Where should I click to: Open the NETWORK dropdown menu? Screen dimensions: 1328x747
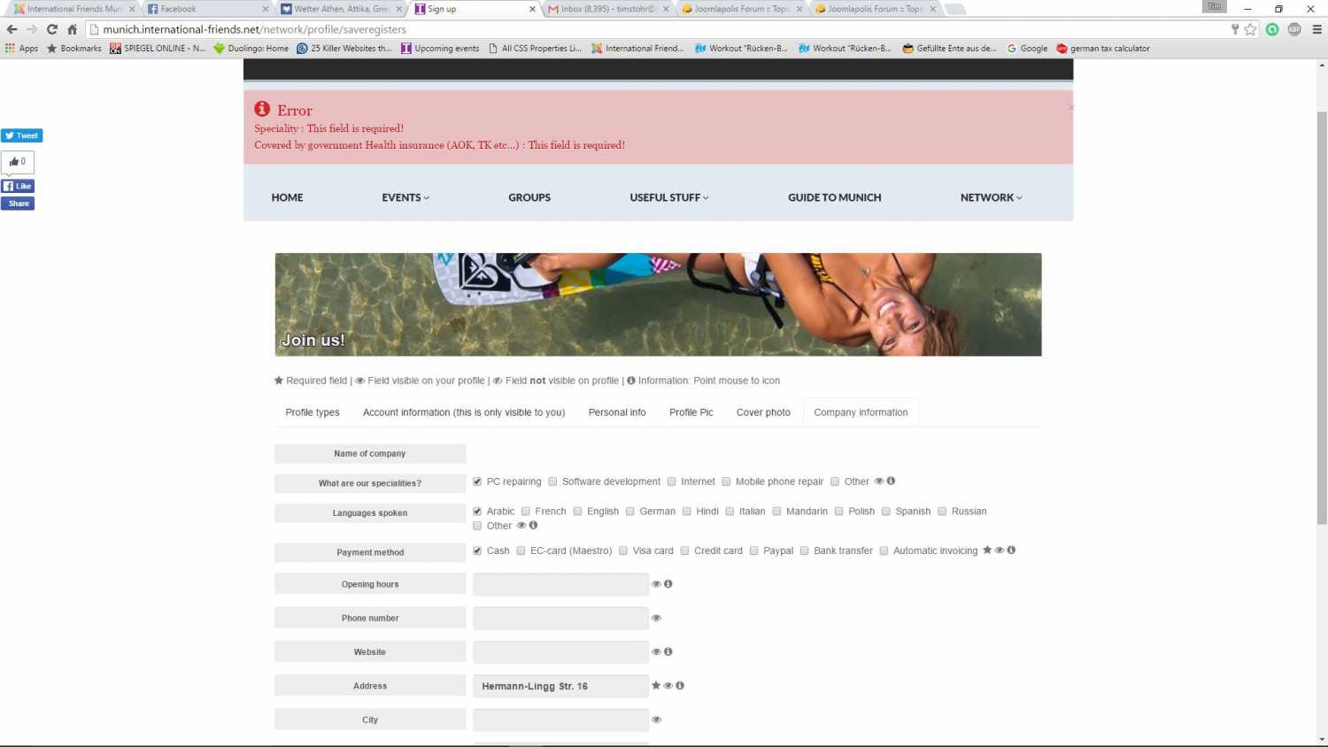click(x=991, y=197)
